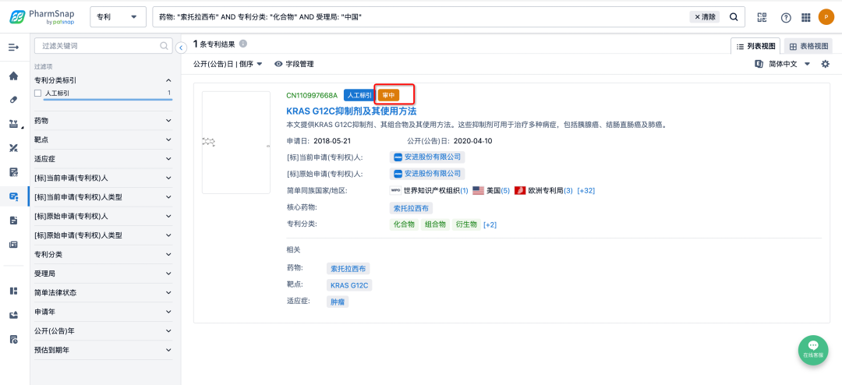842x385 pixels.
Task: Open the pill-shaped drug icon in sidebar
Action: (14, 100)
